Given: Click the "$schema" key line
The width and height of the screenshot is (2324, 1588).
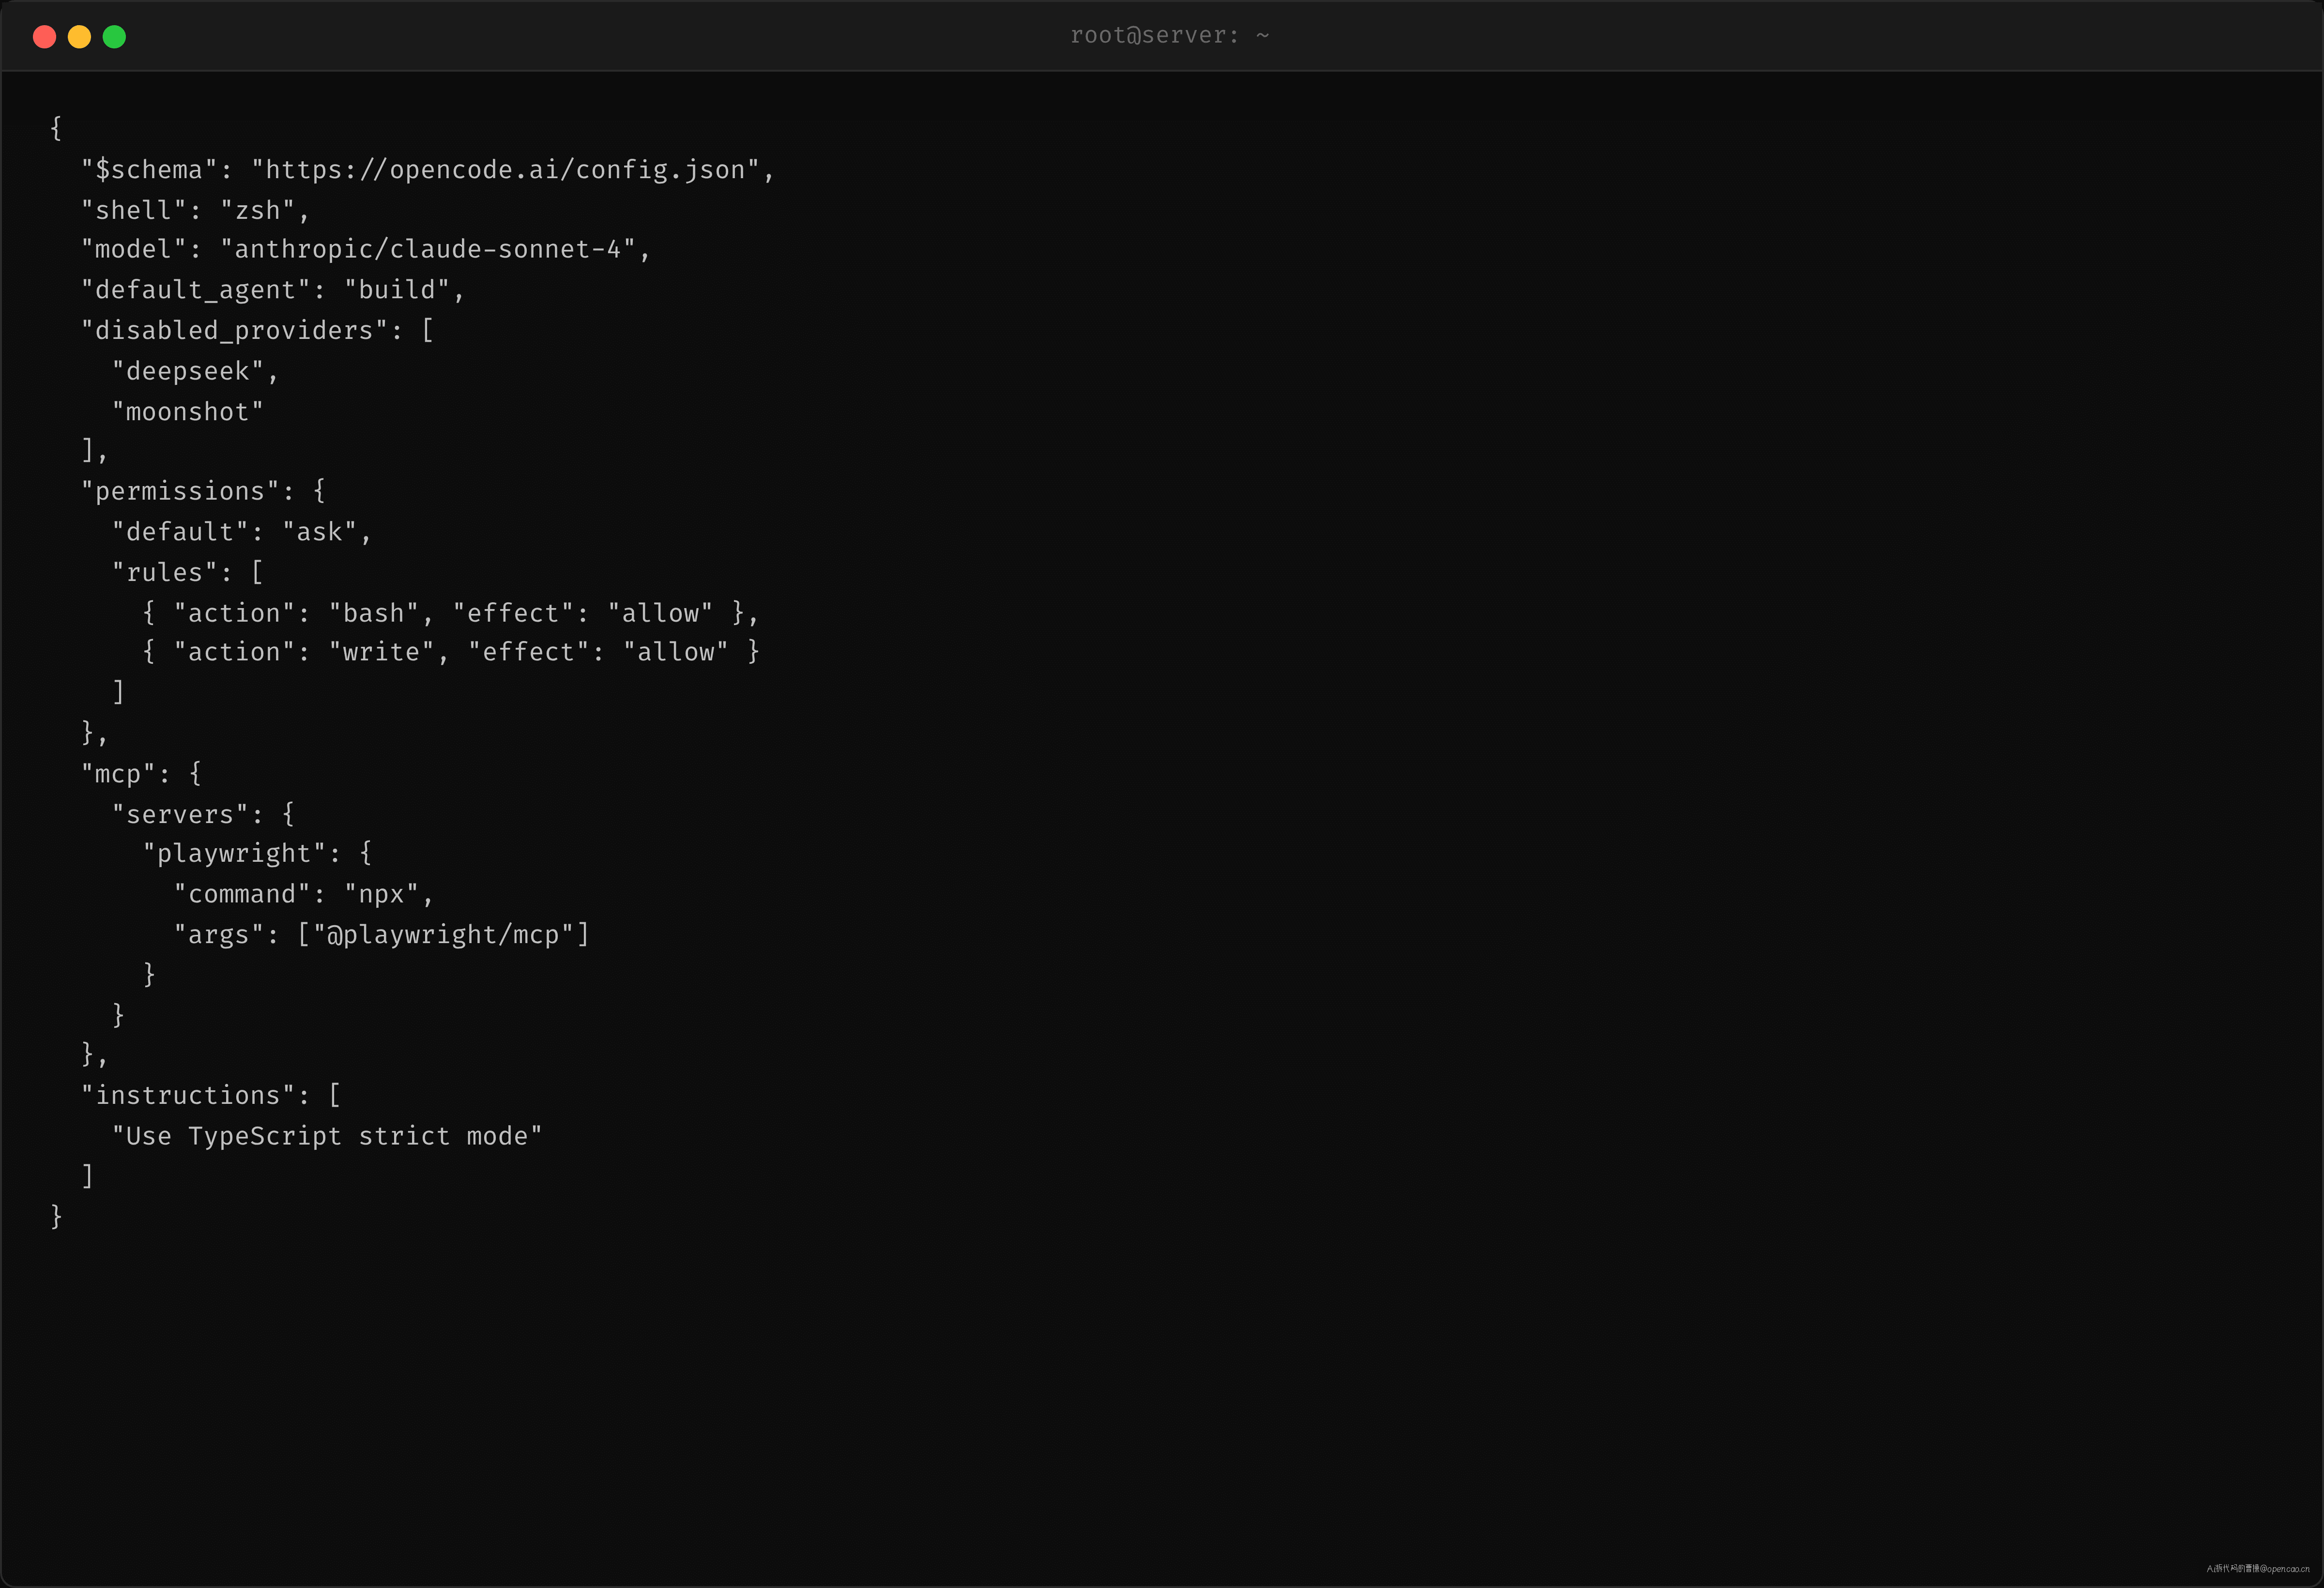Looking at the screenshot, I should click(428, 170).
